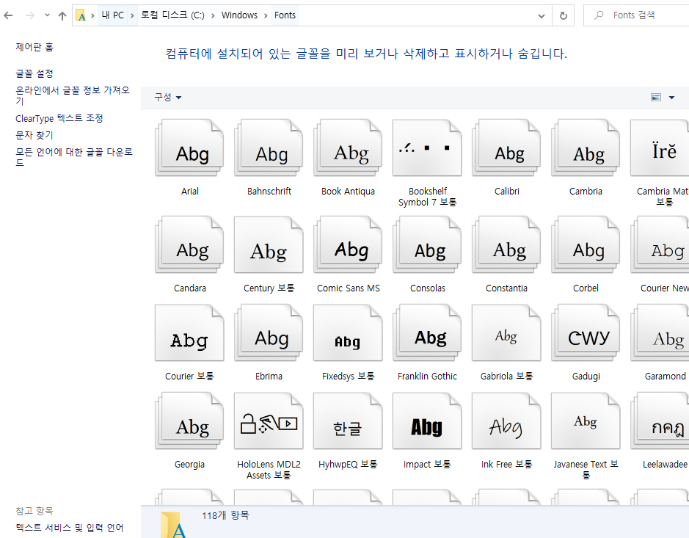Viewport: 689px width, 538px height.
Task: Select Bookshelf Symbol 7 font icon
Action: [426, 148]
